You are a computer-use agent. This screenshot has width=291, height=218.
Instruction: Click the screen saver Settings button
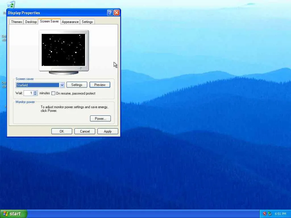77,85
